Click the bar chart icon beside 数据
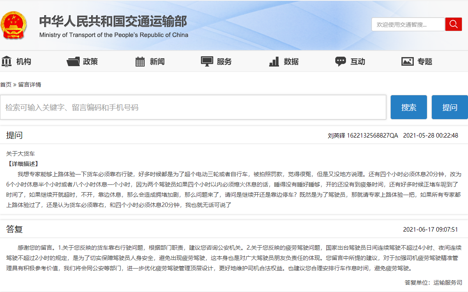The width and height of the screenshot is (468, 292). pos(274,62)
